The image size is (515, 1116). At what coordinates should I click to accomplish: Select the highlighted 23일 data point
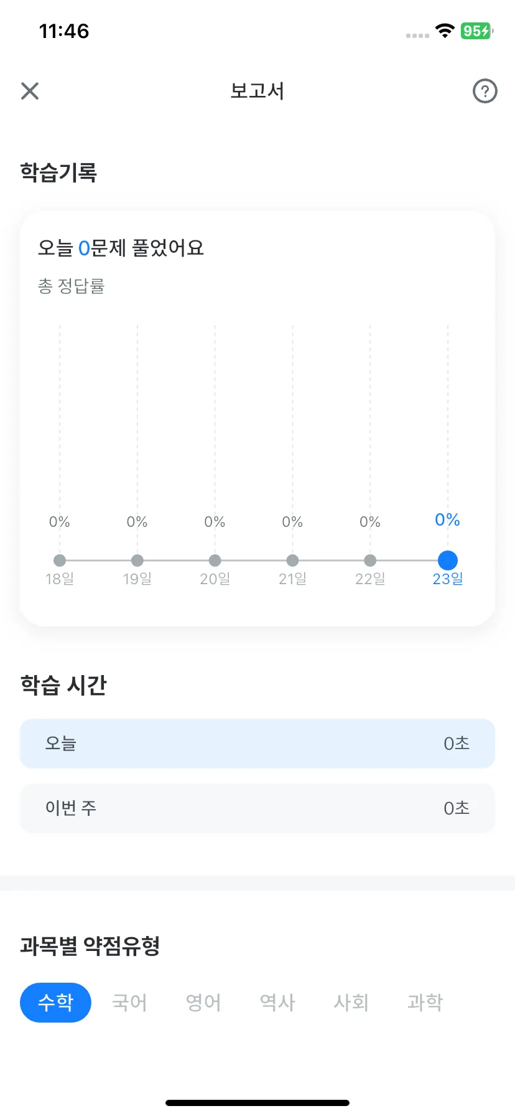(x=448, y=560)
